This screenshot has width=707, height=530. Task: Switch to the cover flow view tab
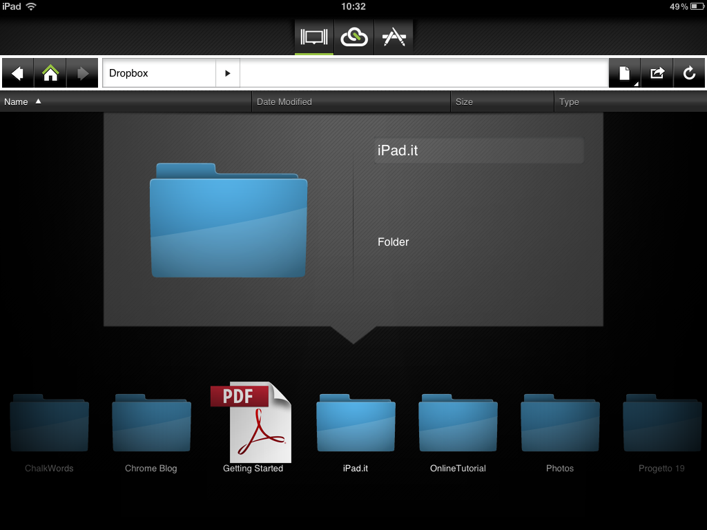(314, 37)
